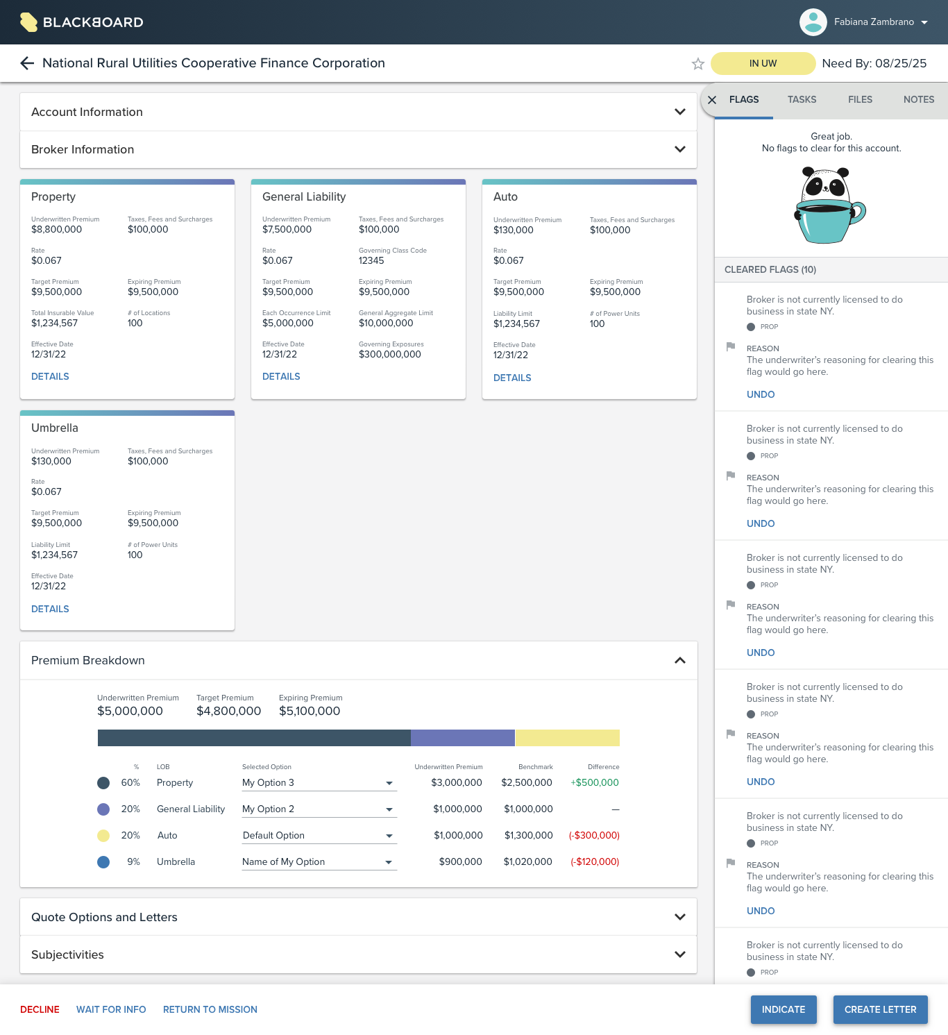Click the IN UW status badge

pyautogui.click(x=763, y=63)
